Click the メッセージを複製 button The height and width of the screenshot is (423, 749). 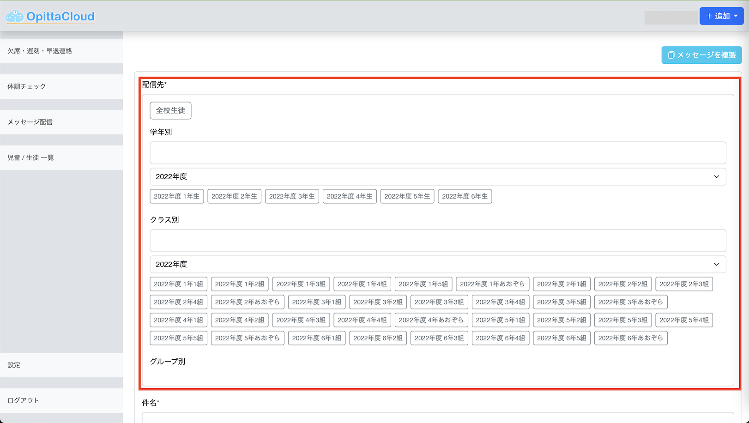701,55
